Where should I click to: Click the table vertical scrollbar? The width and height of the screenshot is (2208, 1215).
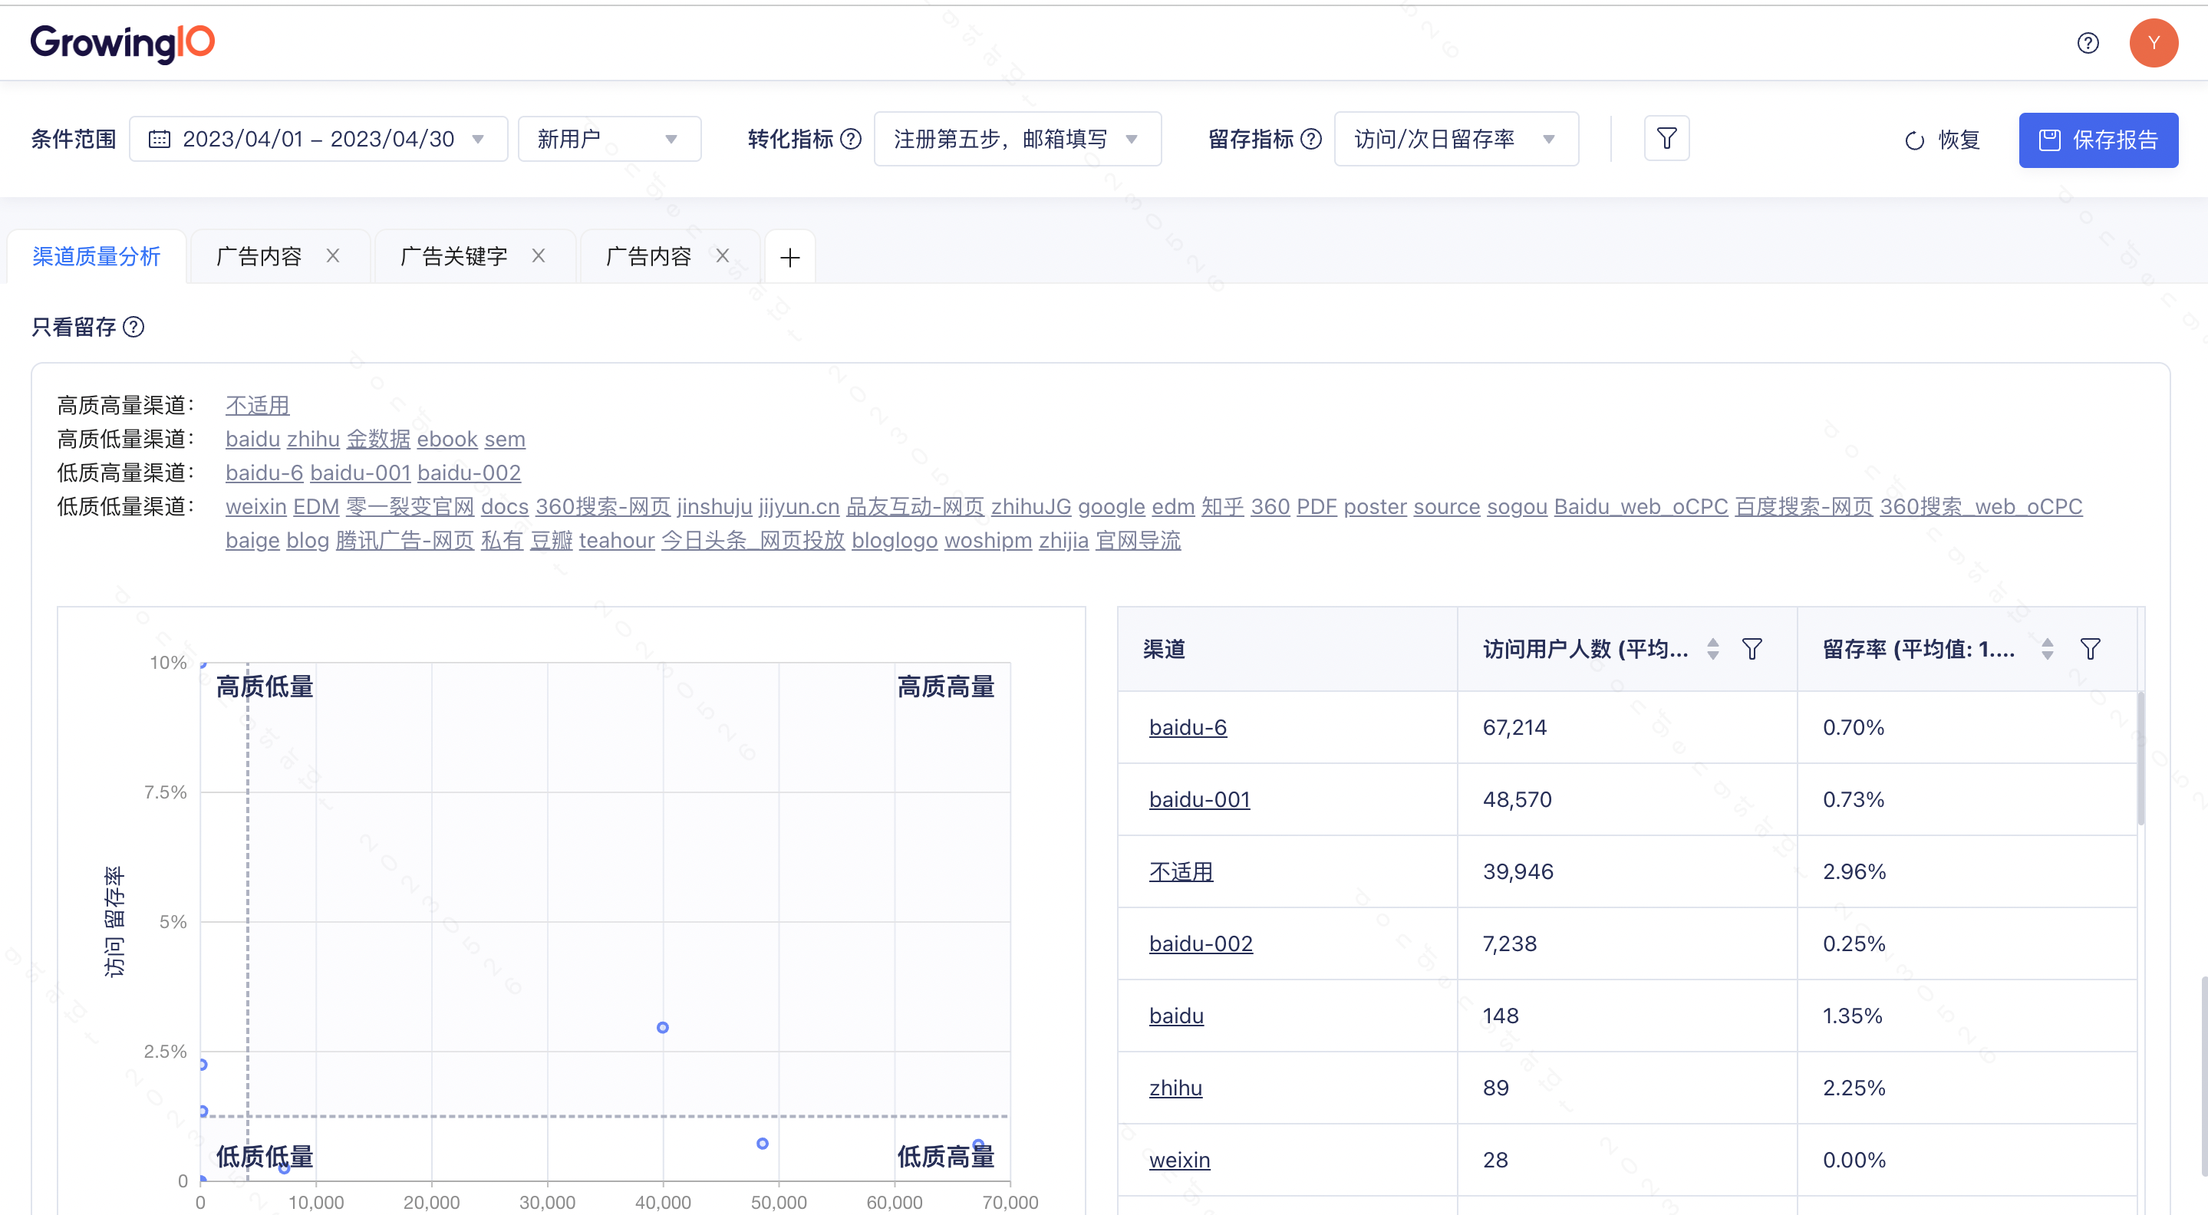coord(2140,759)
